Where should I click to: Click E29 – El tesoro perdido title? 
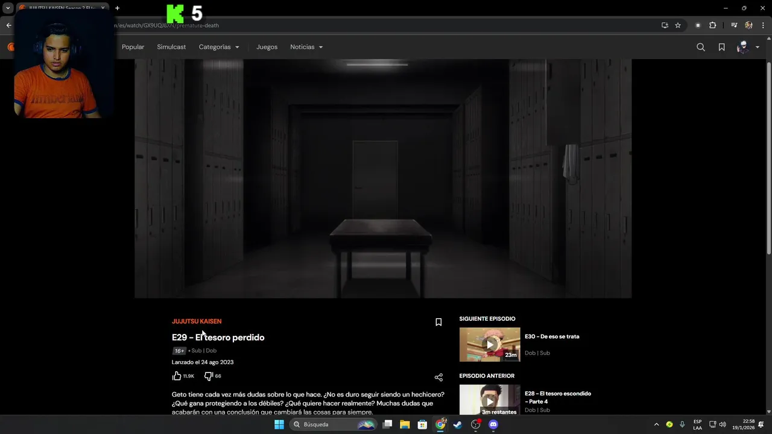tap(218, 338)
